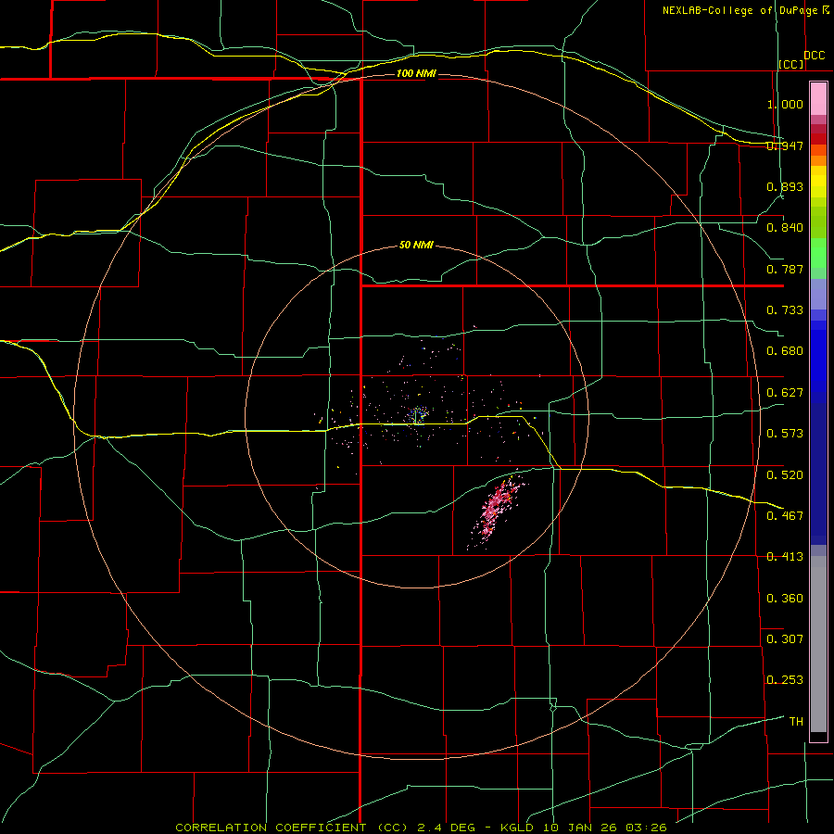Pick the bright blue color bar segment
834x834 pixels.
818,361
